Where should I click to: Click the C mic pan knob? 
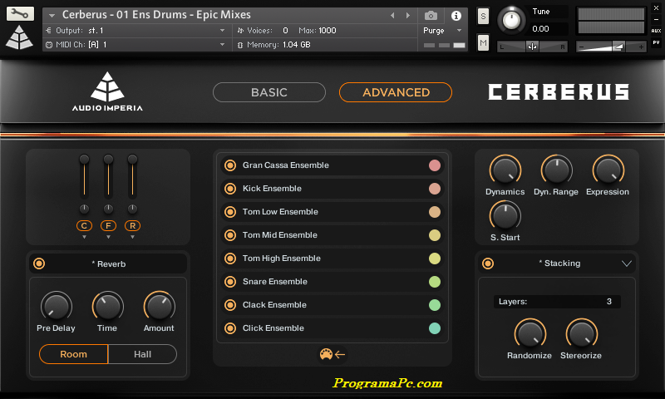pos(84,209)
